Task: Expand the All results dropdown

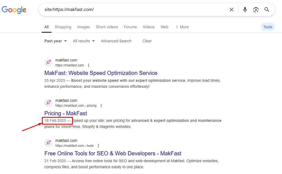Action: [x=84, y=41]
